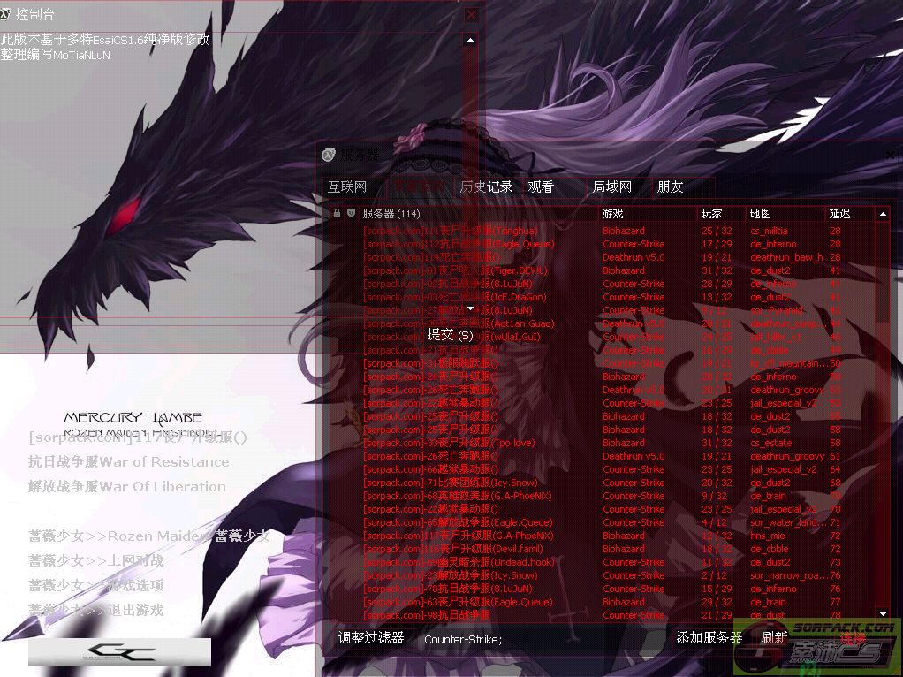
Task: Click the lock icon column header
Action: pos(337,213)
